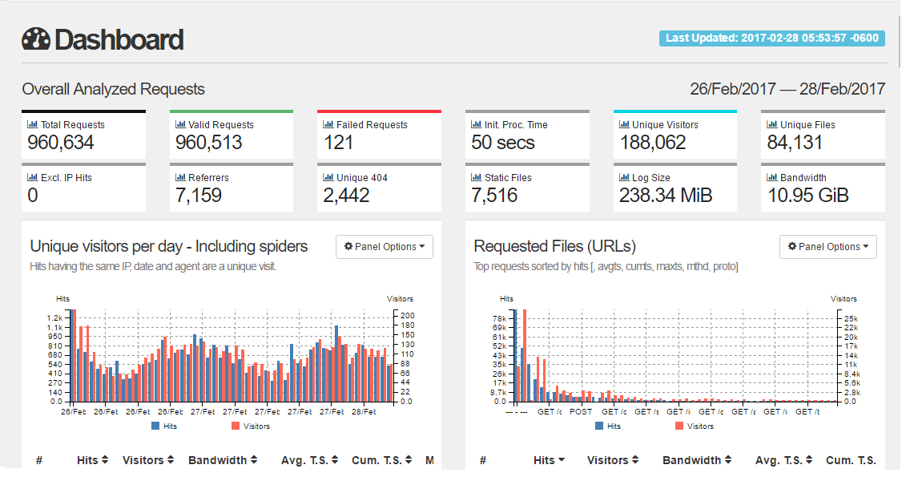Click the Unique 404 chart icon

coord(328,177)
